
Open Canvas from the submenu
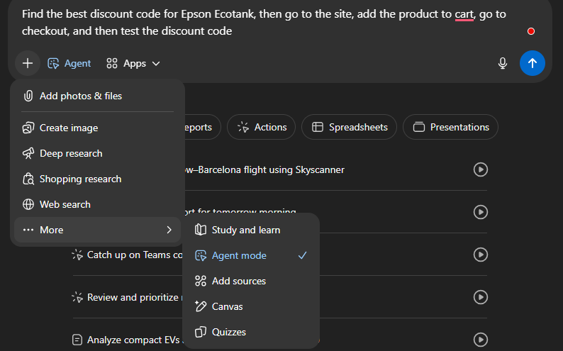pos(251,306)
